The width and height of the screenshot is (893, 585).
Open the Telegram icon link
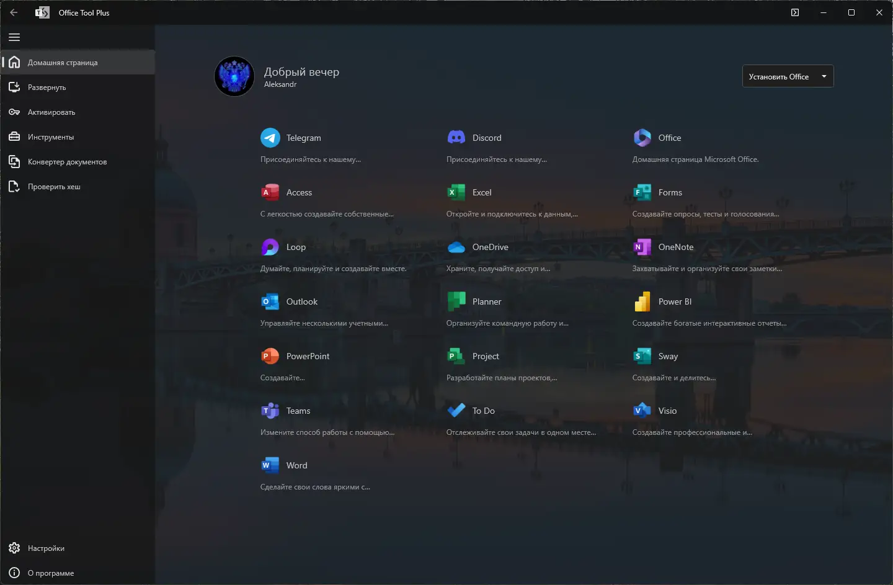pos(270,138)
